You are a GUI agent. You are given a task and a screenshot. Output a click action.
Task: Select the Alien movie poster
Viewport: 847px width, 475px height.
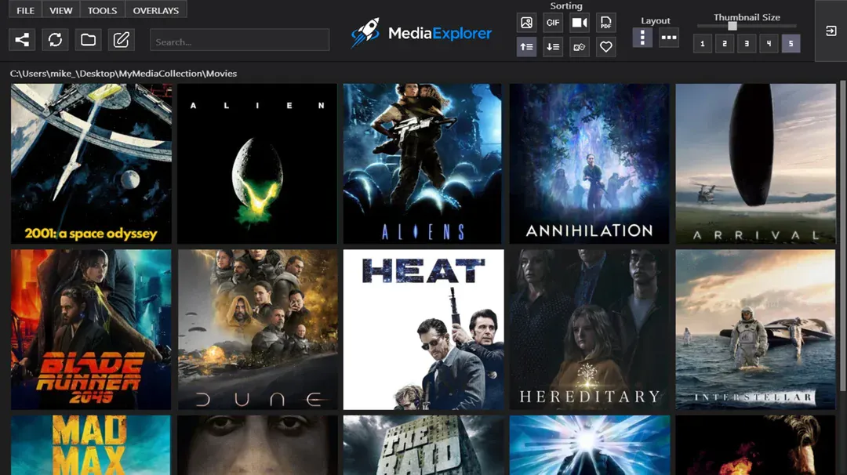[257, 164]
